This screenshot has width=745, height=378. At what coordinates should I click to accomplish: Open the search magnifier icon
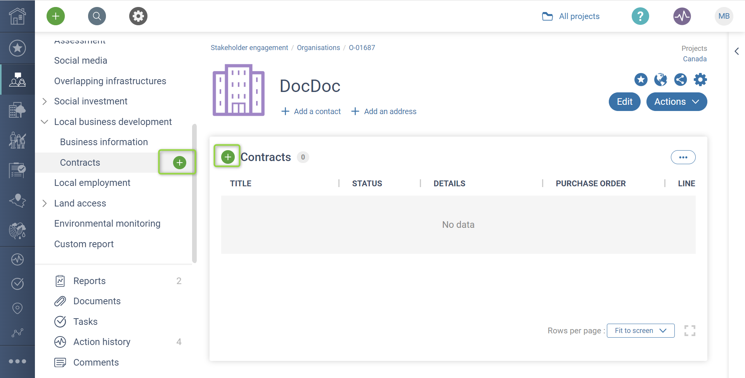pyautogui.click(x=97, y=16)
